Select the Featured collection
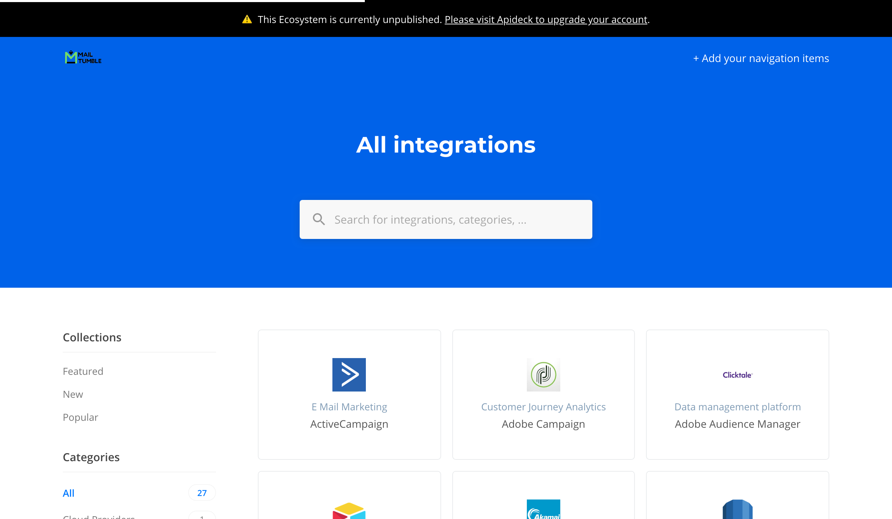The height and width of the screenshot is (519, 892). click(x=83, y=371)
